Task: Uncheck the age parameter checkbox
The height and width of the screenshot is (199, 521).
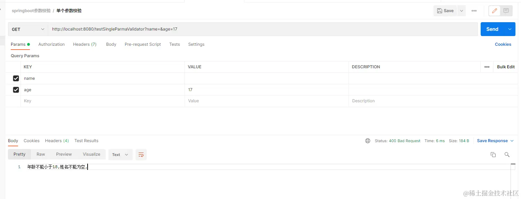Action: (x=16, y=90)
